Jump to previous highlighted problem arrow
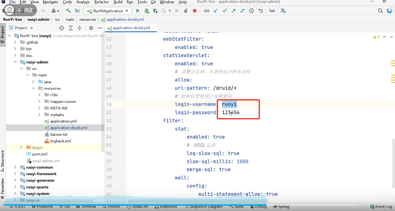 pos(384,37)
